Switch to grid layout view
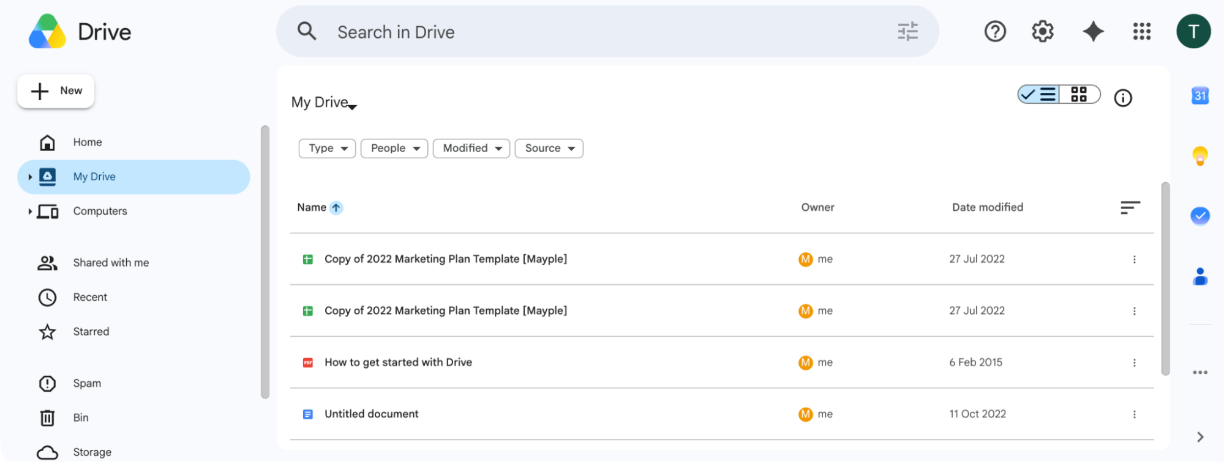Screen dimensions: 1224x462 pyautogui.click(x=1079, y=94)
